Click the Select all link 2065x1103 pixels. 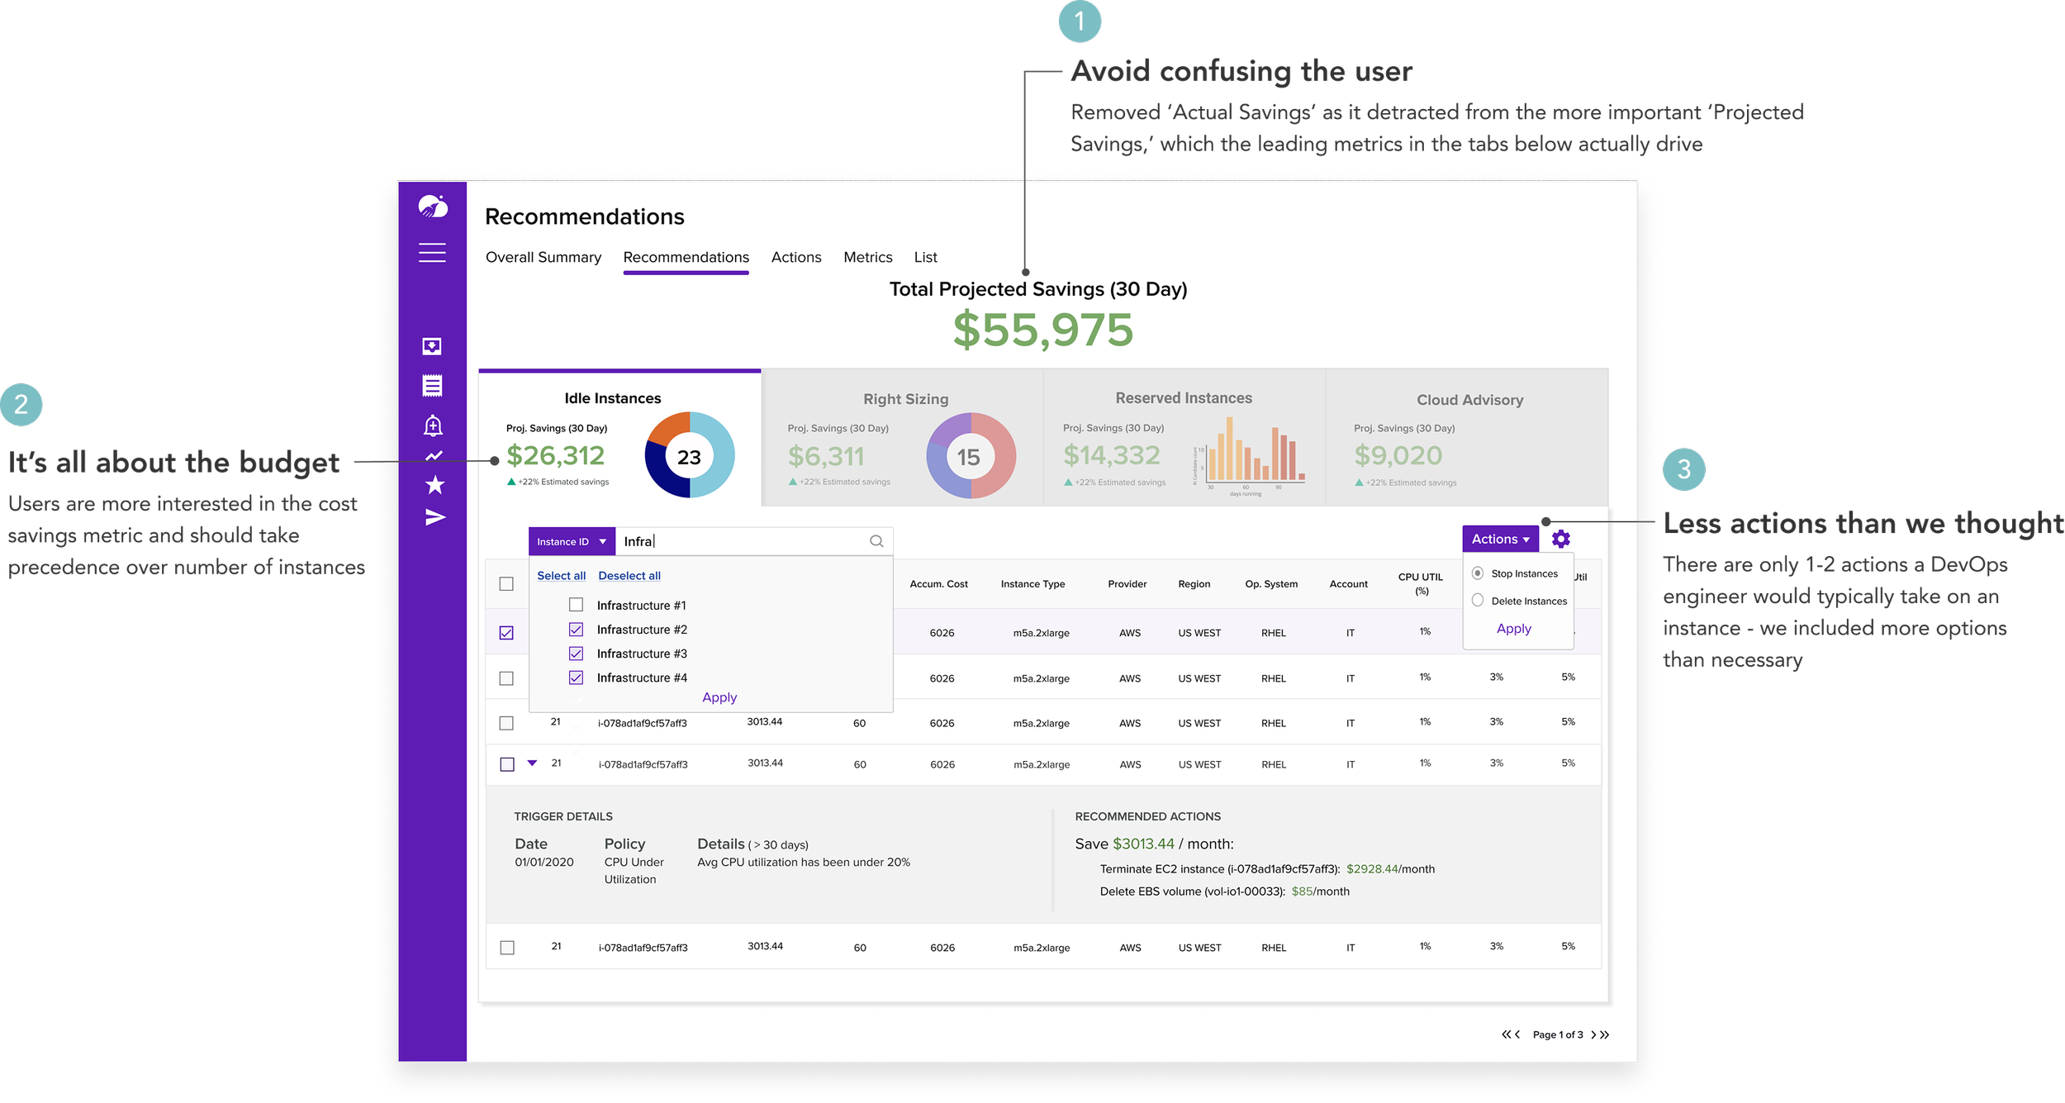point(561,576)
